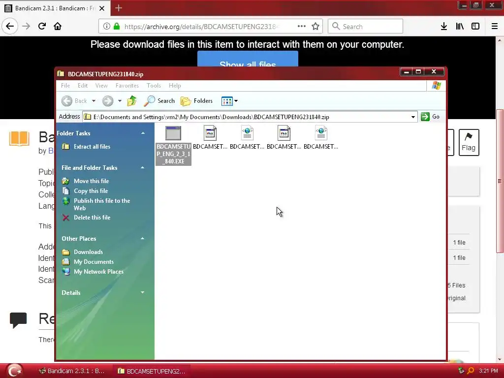Go up one folder level in Explorer
This screenshot has width=504, height=378.
tap(132, 101)
